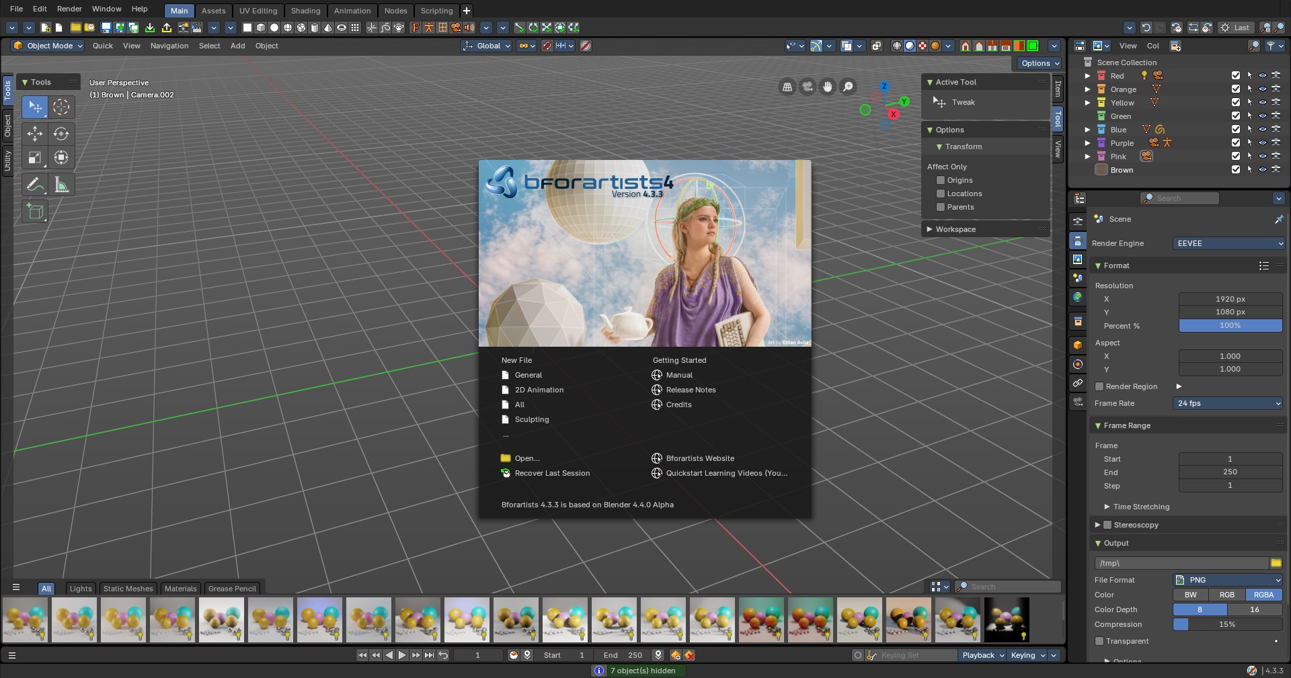1291x678 pixels.
Task: Enable the Transparent checkbox
Action: point(1099,641)
